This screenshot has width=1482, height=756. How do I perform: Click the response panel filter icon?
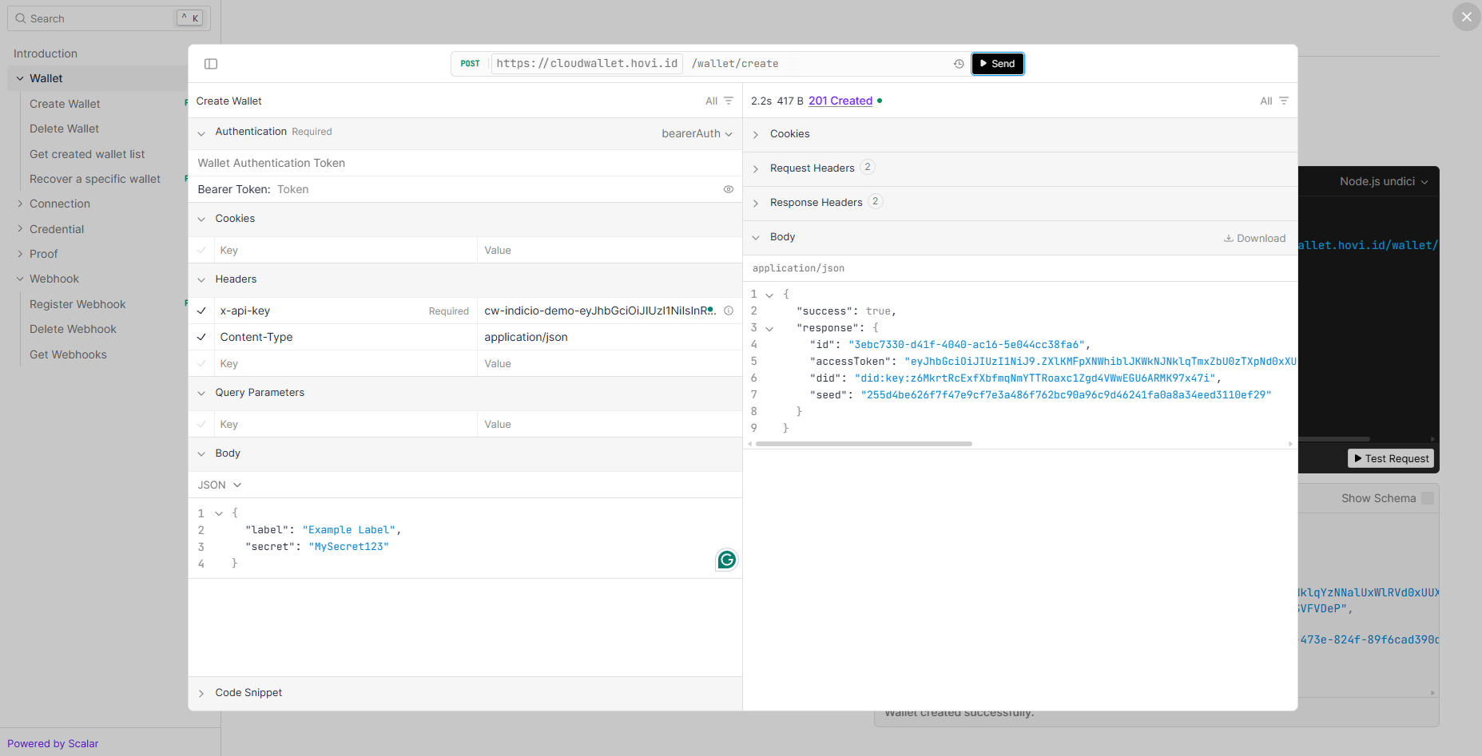(1283, 101)
